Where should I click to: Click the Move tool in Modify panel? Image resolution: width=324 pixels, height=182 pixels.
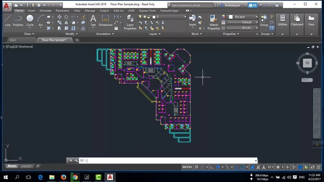(x=59, y=17)
